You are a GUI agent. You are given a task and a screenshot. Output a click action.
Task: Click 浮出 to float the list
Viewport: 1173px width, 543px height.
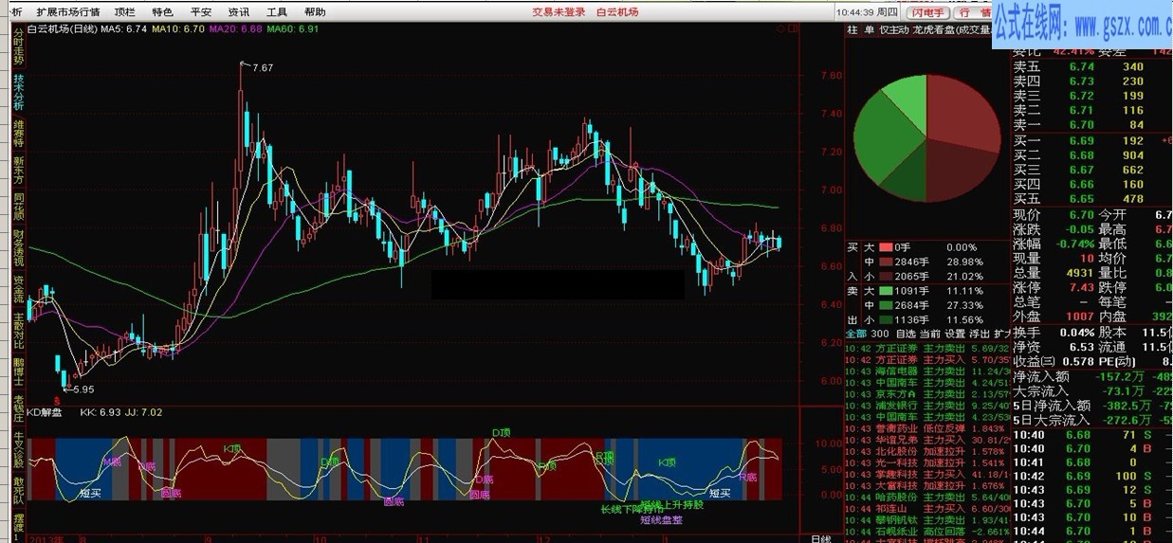[979, 334]
